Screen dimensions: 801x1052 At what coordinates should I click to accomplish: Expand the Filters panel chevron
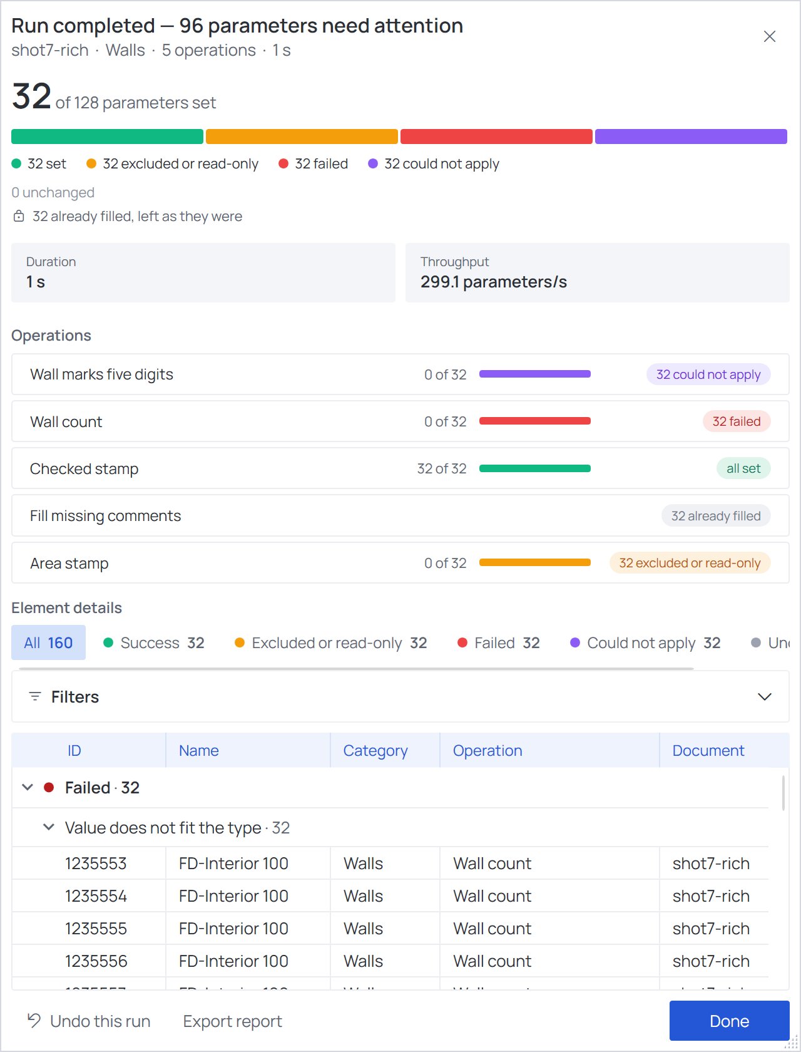click(765, 697)
